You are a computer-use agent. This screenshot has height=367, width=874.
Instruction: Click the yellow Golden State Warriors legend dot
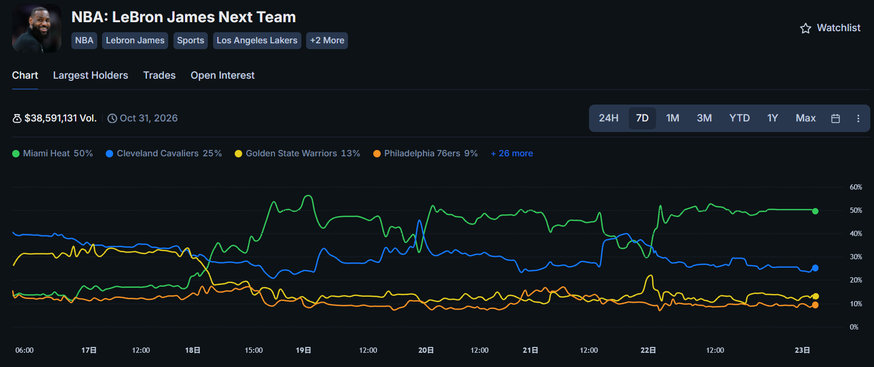click(x=238, y=154)
